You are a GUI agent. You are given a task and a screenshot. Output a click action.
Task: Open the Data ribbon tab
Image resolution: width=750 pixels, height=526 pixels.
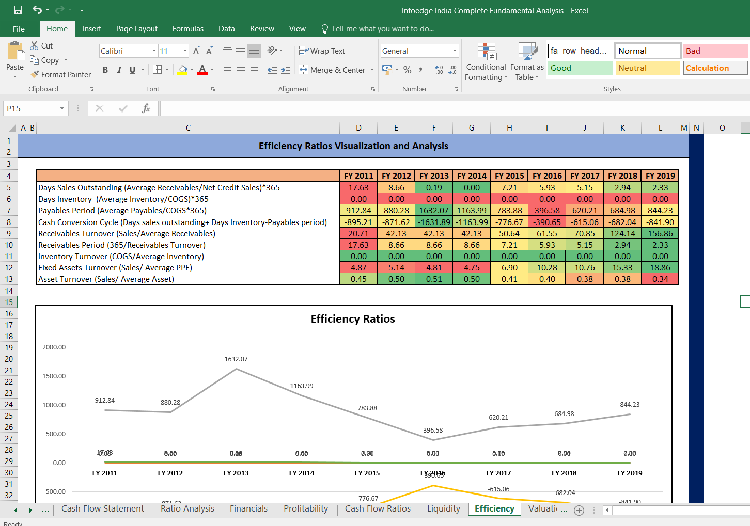[x=226, y=29]
